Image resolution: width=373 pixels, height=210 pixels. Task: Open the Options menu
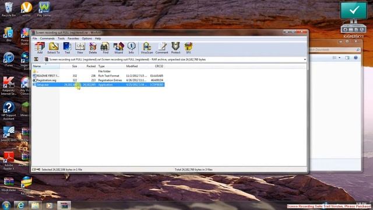87,38
